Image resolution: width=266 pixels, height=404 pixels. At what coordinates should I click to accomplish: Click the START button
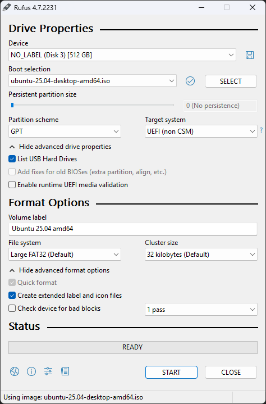pos(171,373)
